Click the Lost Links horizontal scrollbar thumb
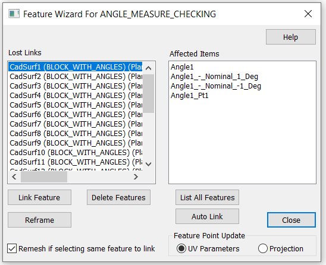Viewport: 326px width, 265px height. point(44,177)
